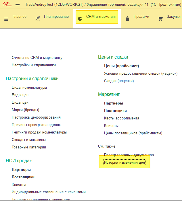Click the Закупки shopping cart icon
The height and width of the screenshot is (205, 182).
160,19
